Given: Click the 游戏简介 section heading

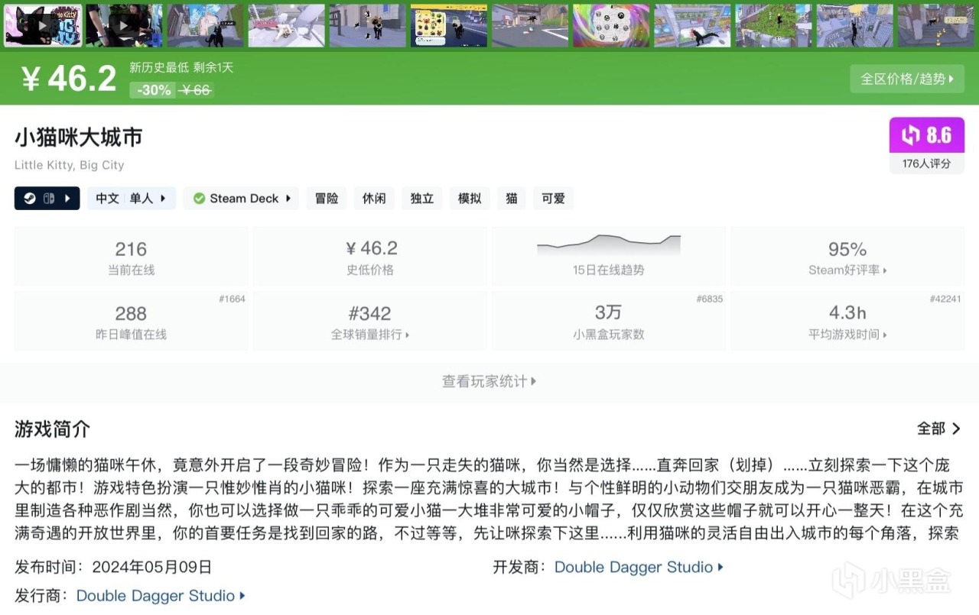Looking at the screenshot, I should click(52, 429).
